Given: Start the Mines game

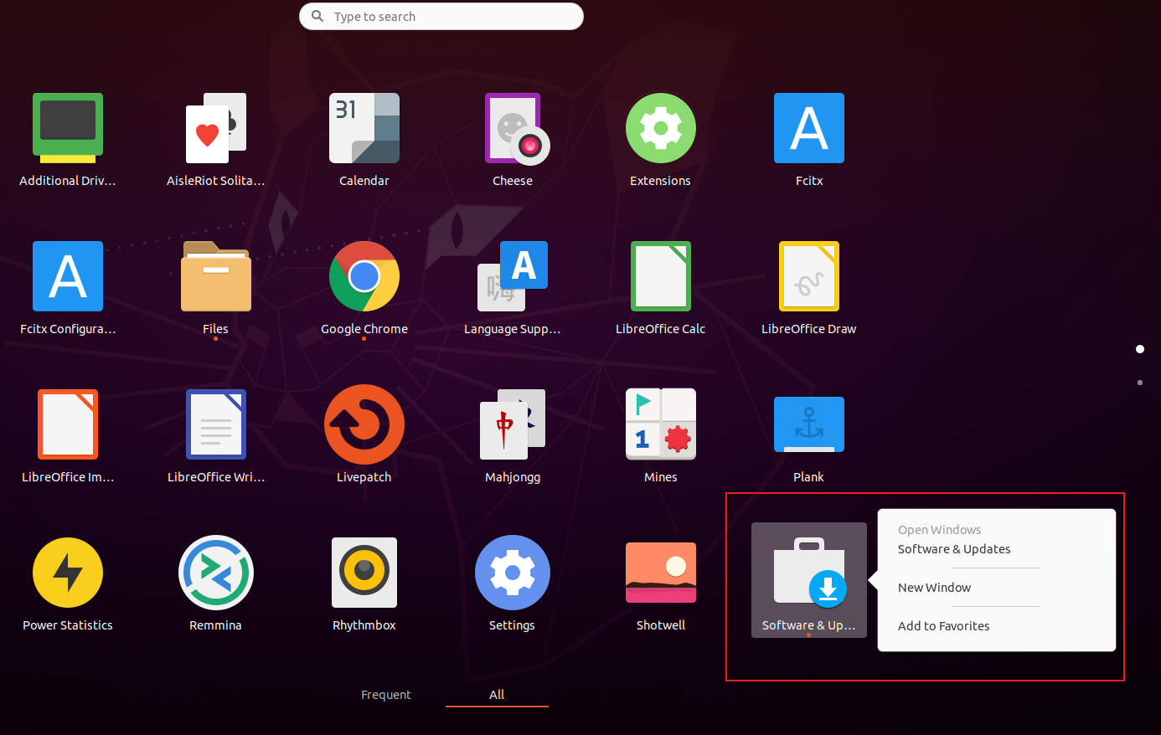Looking at the screenshot, I should coord(661,424).
